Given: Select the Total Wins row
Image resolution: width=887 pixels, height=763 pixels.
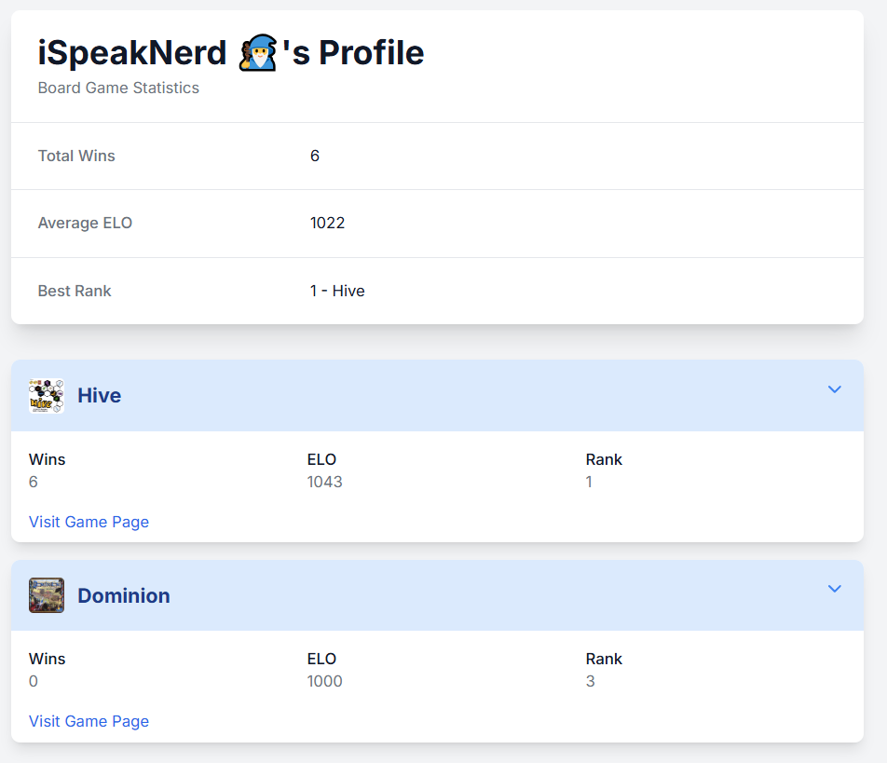Looking at the screenshot, I should [437, 157].
